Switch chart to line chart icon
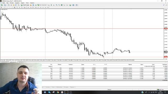 [x=54, y=5]
